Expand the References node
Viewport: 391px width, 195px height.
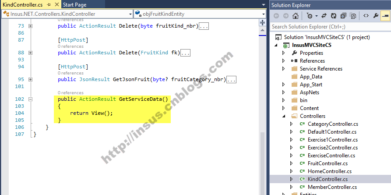point(283,61)
